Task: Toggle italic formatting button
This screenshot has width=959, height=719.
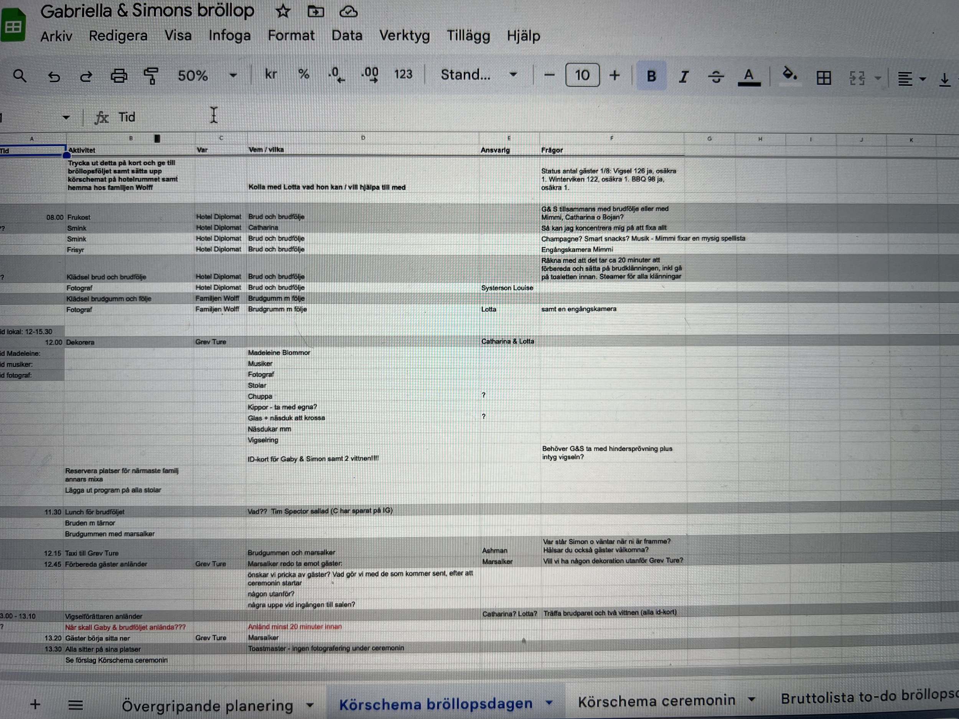Action: [x=683, y=77]
